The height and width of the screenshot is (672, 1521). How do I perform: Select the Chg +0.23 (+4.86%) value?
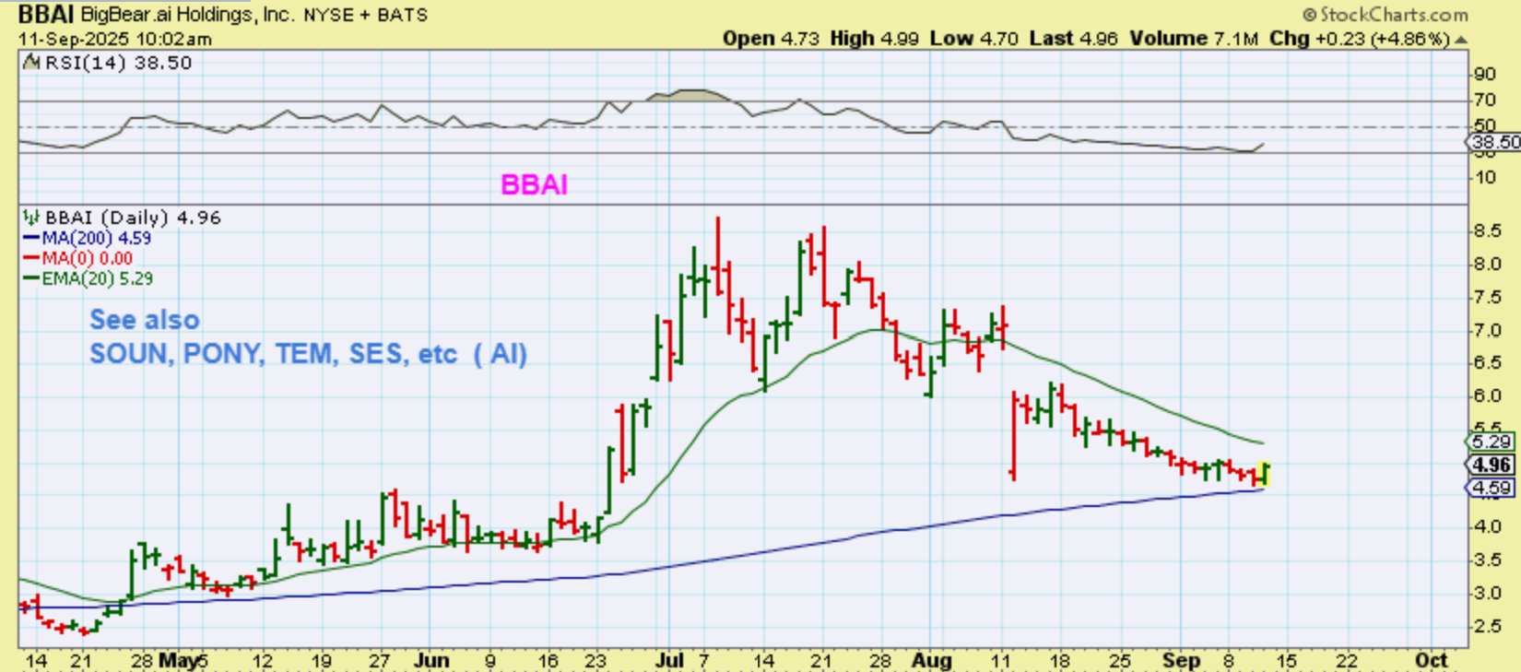(x=1360, y=39)
